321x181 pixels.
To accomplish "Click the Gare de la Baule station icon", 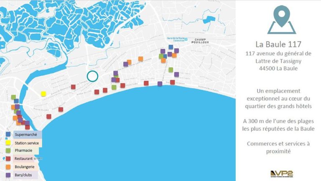I will click(x=186, y=39).
